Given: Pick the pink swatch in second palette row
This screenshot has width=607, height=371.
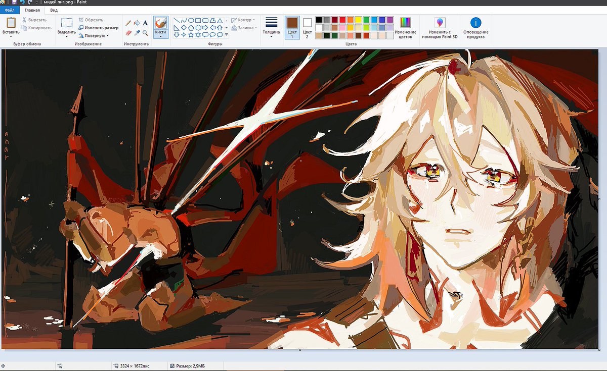Looking at the screenshot, I should (x=342, y=28).
